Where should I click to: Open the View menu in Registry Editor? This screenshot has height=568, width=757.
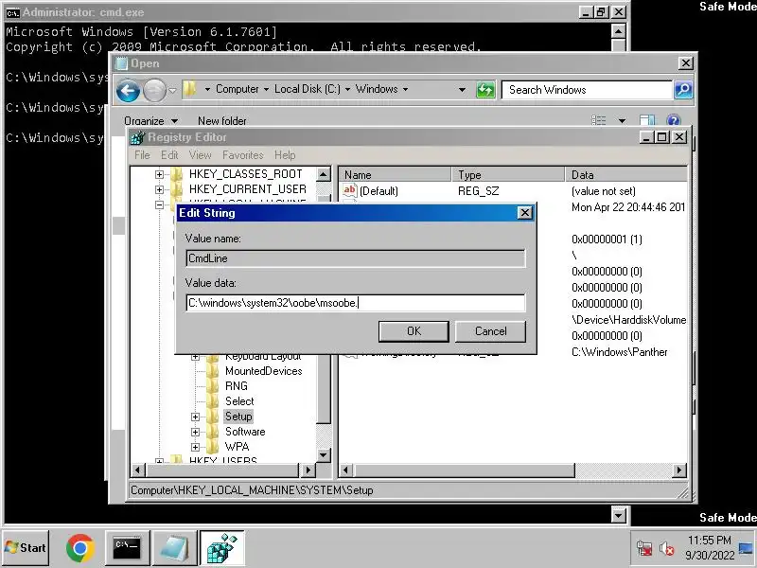pos(200,155)
